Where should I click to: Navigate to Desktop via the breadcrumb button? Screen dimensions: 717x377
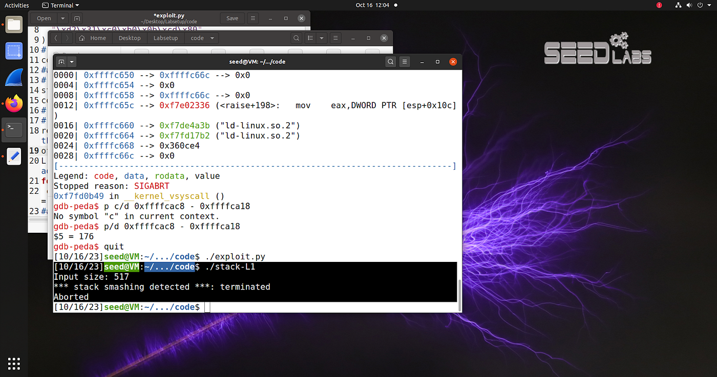pyautogui.click(x=129, y=37)
